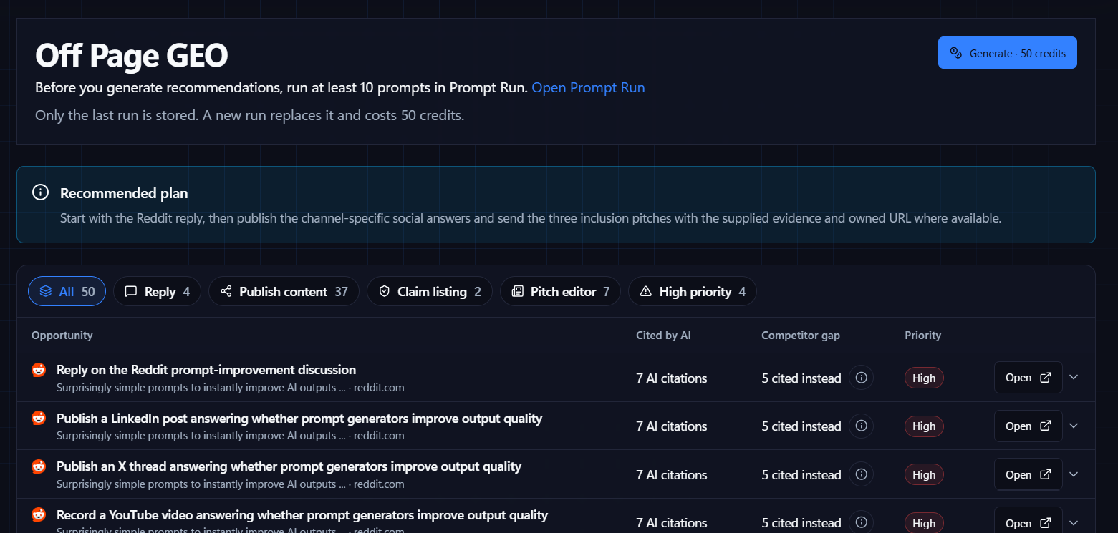Image resolution: width=1118 pixels, height=533 pixels.
Task: Open the Reddit prompt-improvement reply opportunity
Action: point(1028,378)
